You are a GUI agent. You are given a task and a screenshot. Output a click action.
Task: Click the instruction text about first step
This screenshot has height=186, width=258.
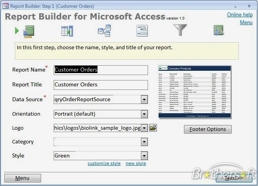[95, 48]
